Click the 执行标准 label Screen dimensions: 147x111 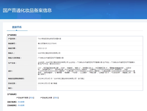(x=12, y=102)
